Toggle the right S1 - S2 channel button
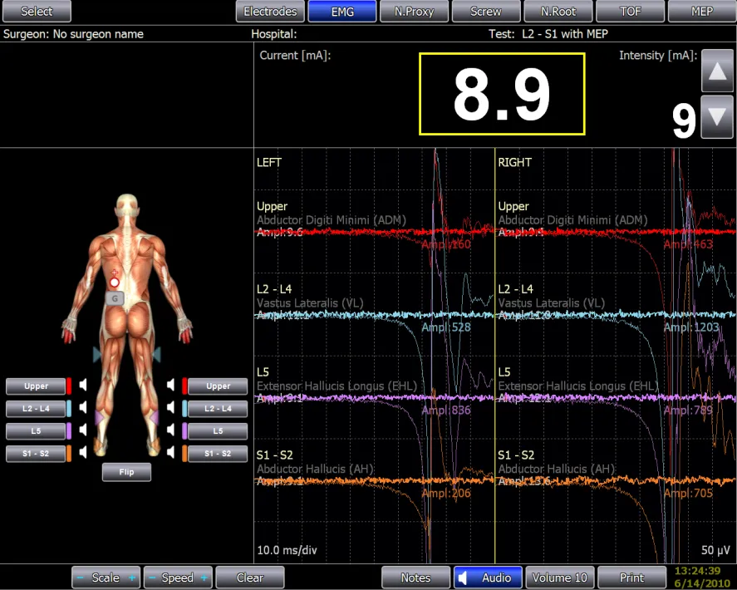Image resolution: width=737 pixels, height=590 pixels. (x=218, y=455)
